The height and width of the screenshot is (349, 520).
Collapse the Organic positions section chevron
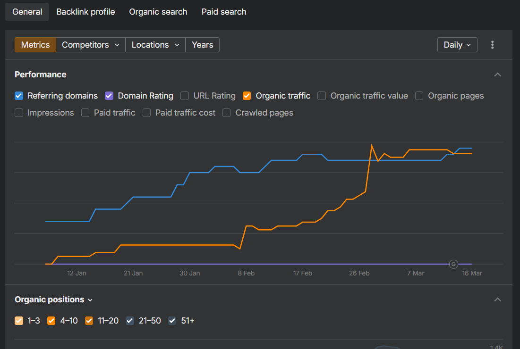497,299
